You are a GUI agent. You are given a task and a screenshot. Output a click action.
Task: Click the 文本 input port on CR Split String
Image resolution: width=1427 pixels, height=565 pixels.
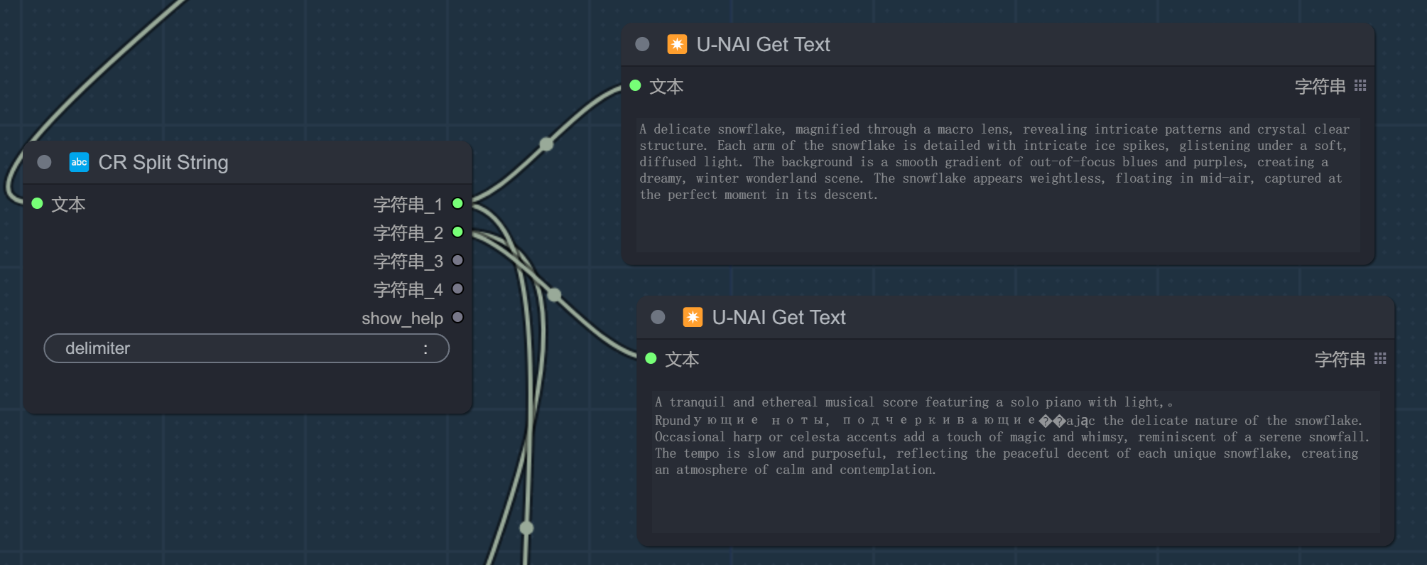click(38, 204)
